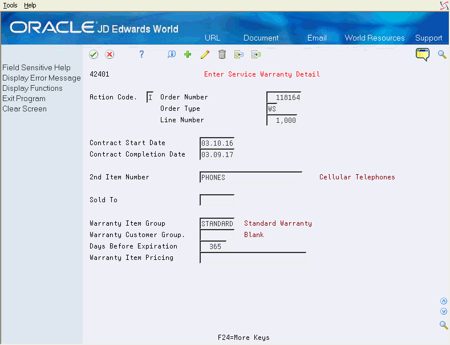Click the empty Sold To field

click(x=217, y=200)
